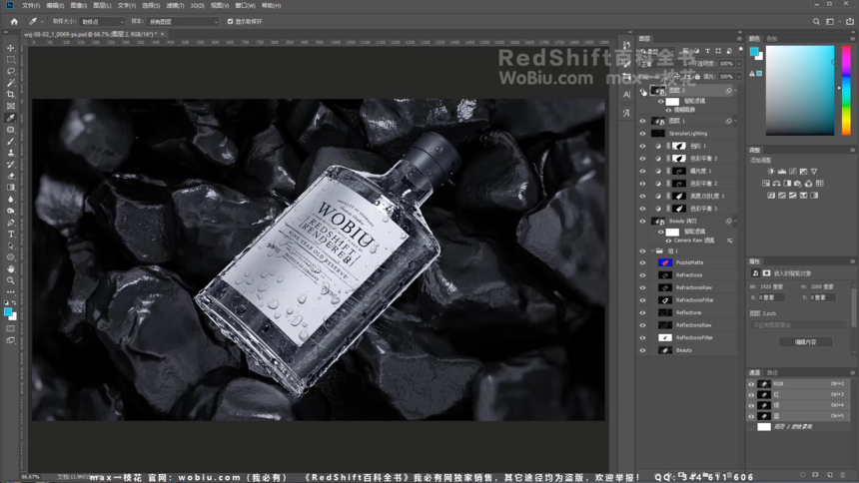Pick a color in the color field
The height and width of the screenshot is (483, 859).
click(800, 91)
